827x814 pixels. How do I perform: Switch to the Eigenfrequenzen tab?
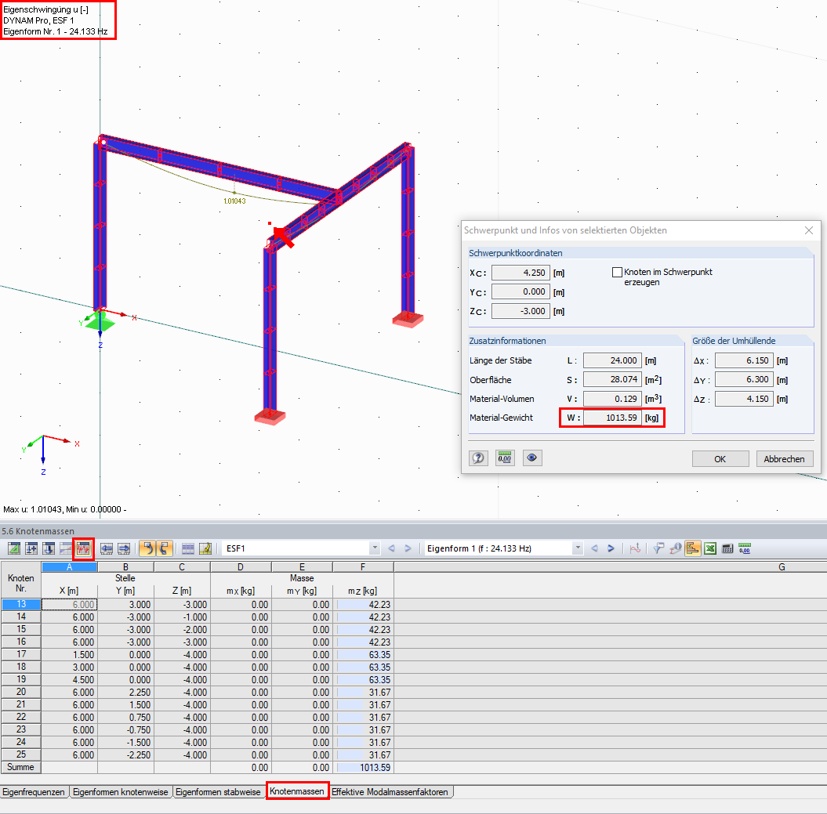tap(34, 792)
